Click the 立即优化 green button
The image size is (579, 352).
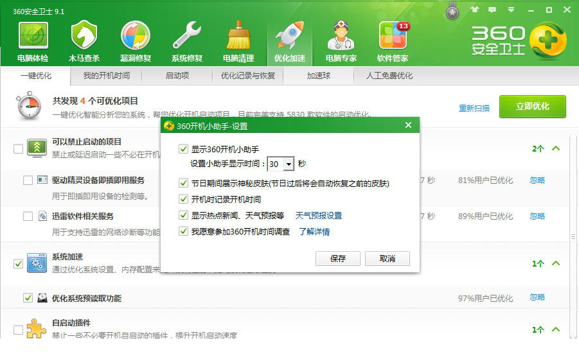click(533, 106)
